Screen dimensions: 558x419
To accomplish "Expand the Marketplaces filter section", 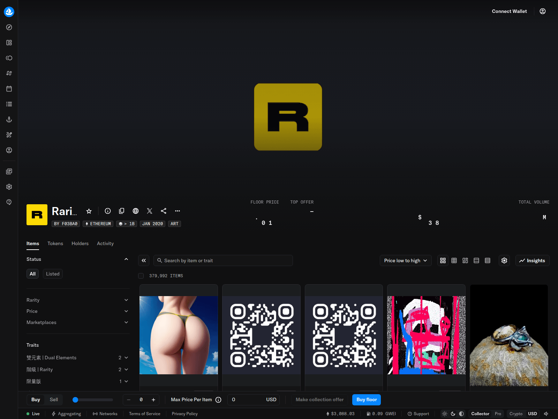I will click(x=78, y=322).
